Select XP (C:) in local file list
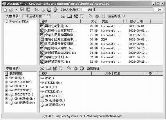166x120 pixels. coord(49,78)
